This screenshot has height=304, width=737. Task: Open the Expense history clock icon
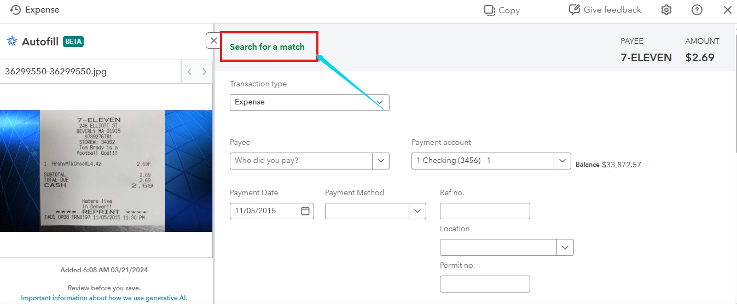pyautogui.click(x=15, y=10)
